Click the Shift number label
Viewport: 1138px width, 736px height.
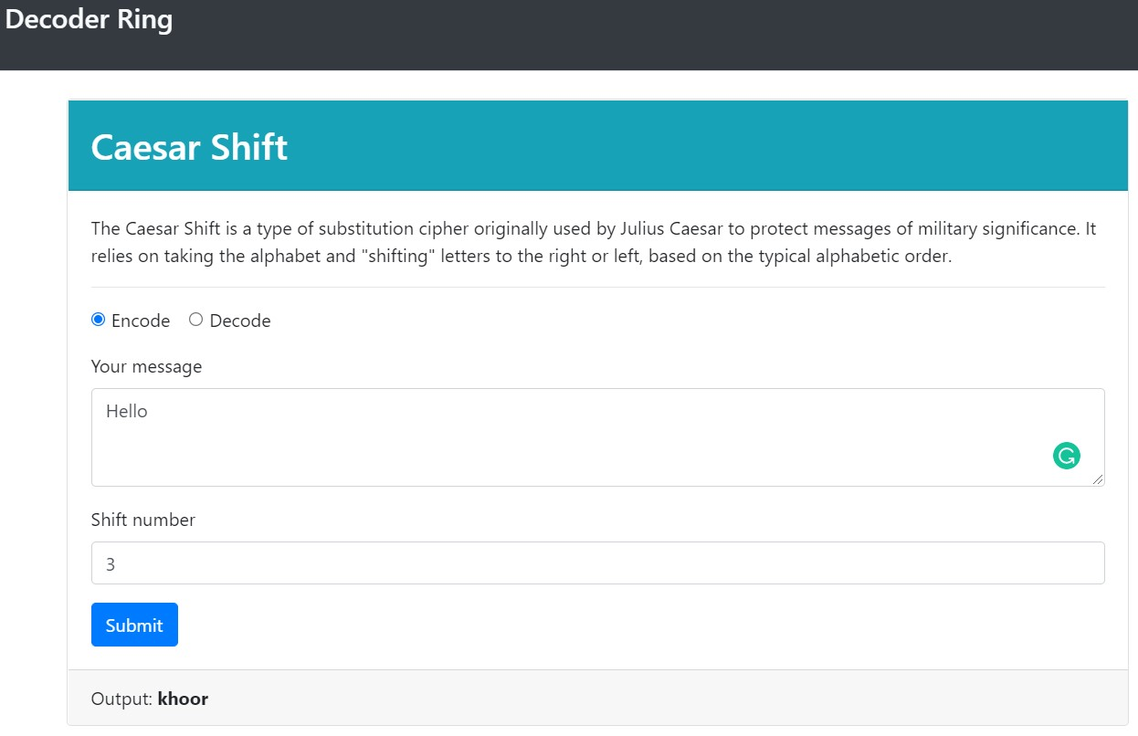(143, 520)
